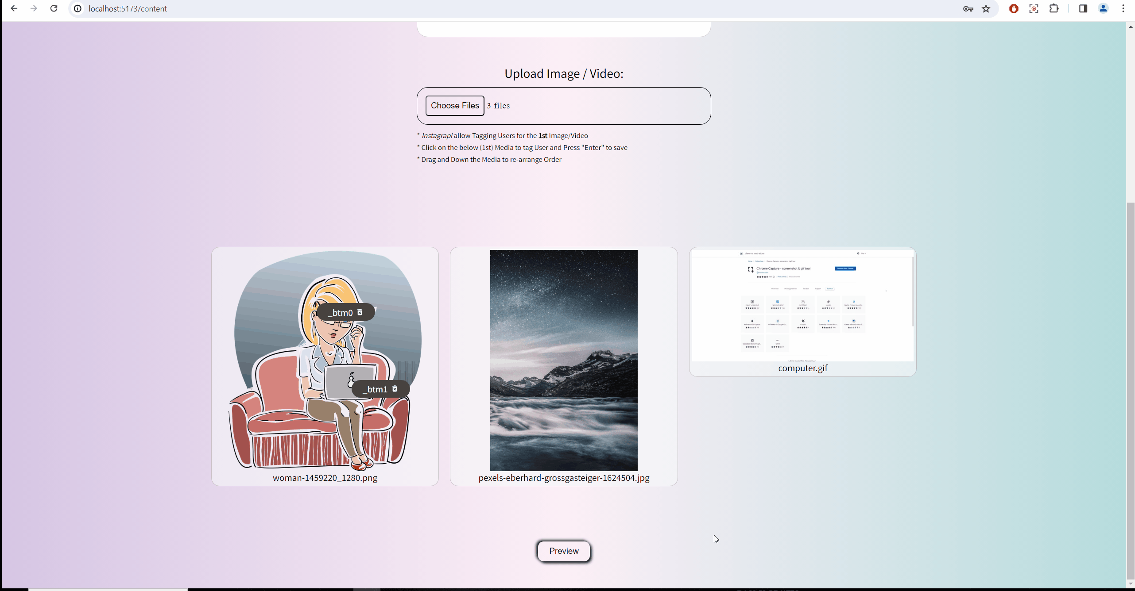Reload the current page

[x=54, y=8]
